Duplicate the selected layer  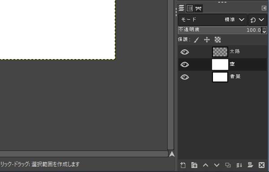[x=228, y=165]
